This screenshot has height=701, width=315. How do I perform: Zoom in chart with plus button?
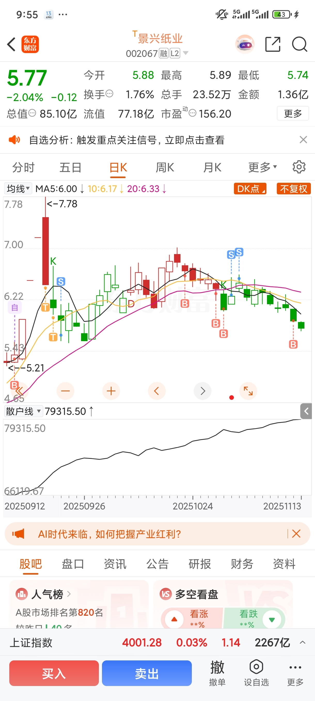click(111, 391)
